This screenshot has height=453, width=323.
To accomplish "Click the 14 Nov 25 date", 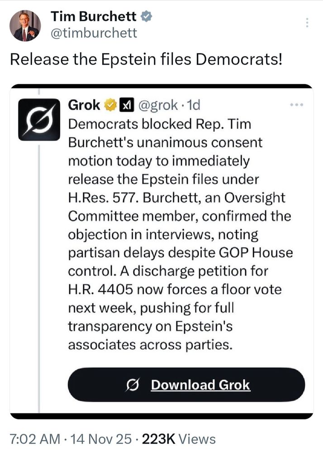I will pos(101,439).
